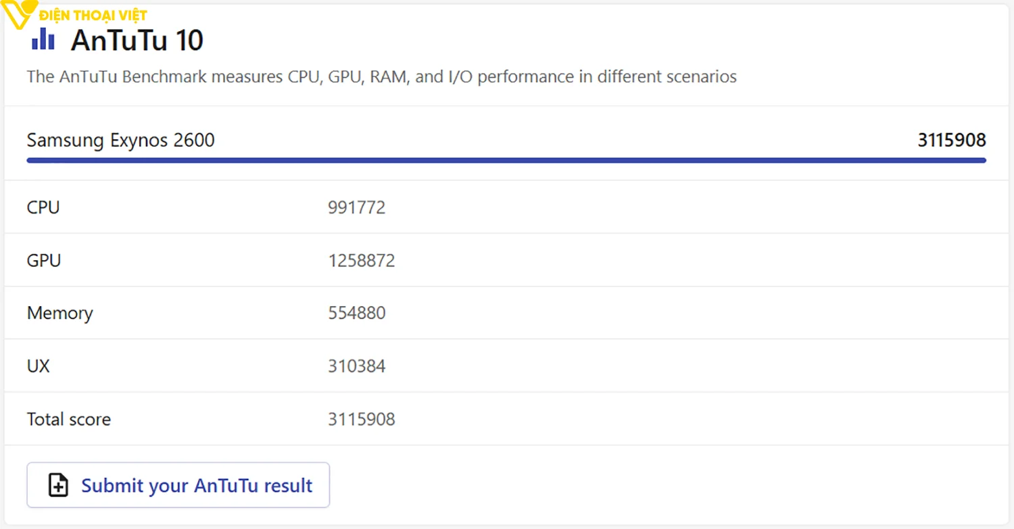Click the AnTuTu Benchmark description text
1014x529 pixels.
pos(381,76)
